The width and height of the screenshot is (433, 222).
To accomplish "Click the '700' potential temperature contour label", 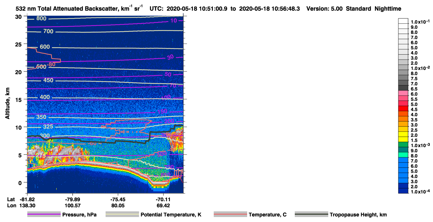I will [48, 31].
